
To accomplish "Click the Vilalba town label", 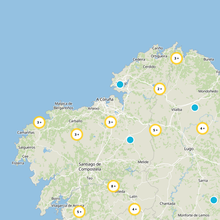I will (177, 109).
